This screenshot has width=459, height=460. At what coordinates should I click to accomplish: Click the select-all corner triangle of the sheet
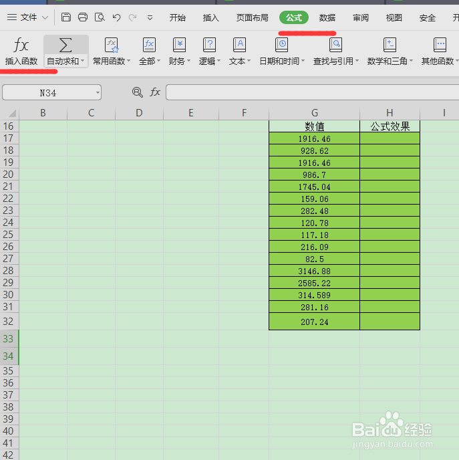12,113
